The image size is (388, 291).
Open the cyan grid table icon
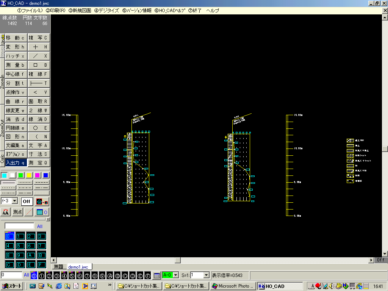[42, 212]
